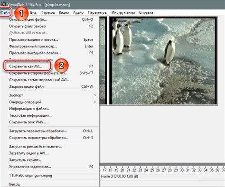Screen dimensions: 225x187
Task: Open the Аудио menu
Action: [78, 12]
